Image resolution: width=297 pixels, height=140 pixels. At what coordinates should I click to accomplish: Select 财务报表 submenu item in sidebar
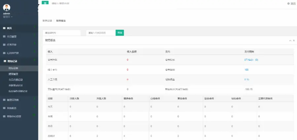[x=14, y=68]
